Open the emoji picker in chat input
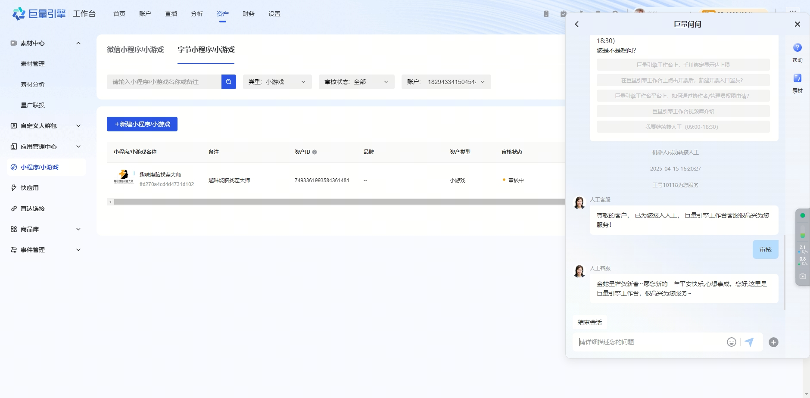 point(732,342)
